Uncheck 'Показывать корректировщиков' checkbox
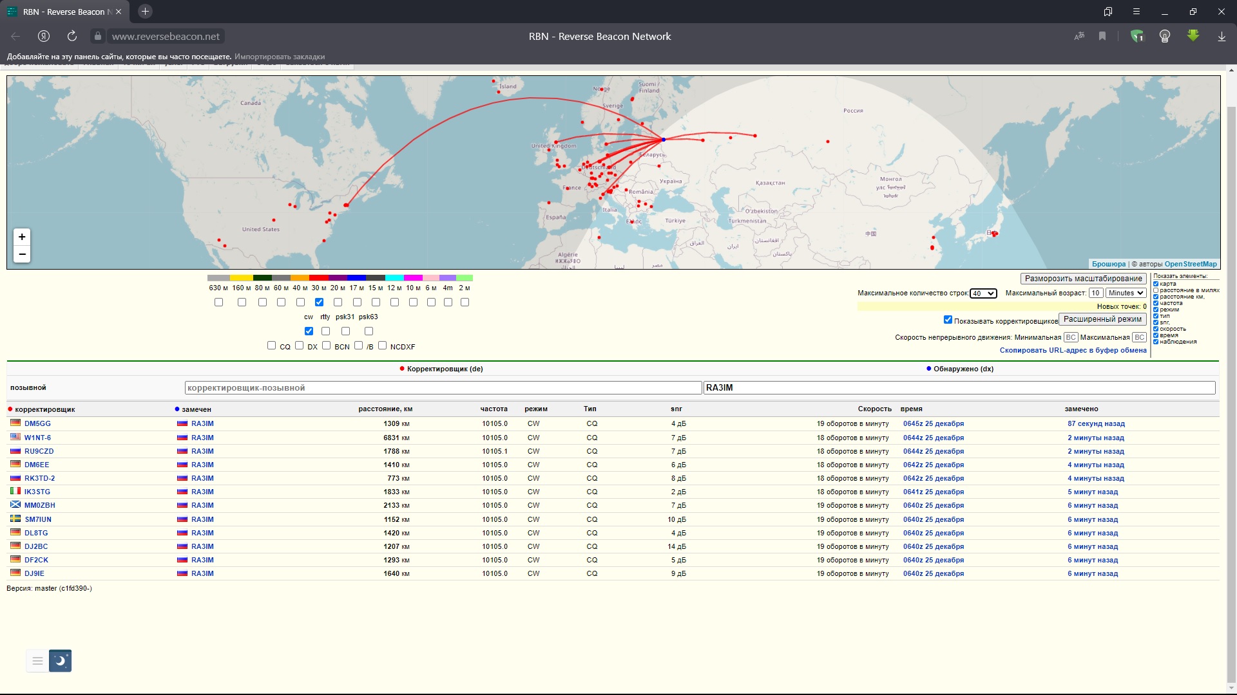Screen dimensions: 1237x695 (x=948, y=319)
